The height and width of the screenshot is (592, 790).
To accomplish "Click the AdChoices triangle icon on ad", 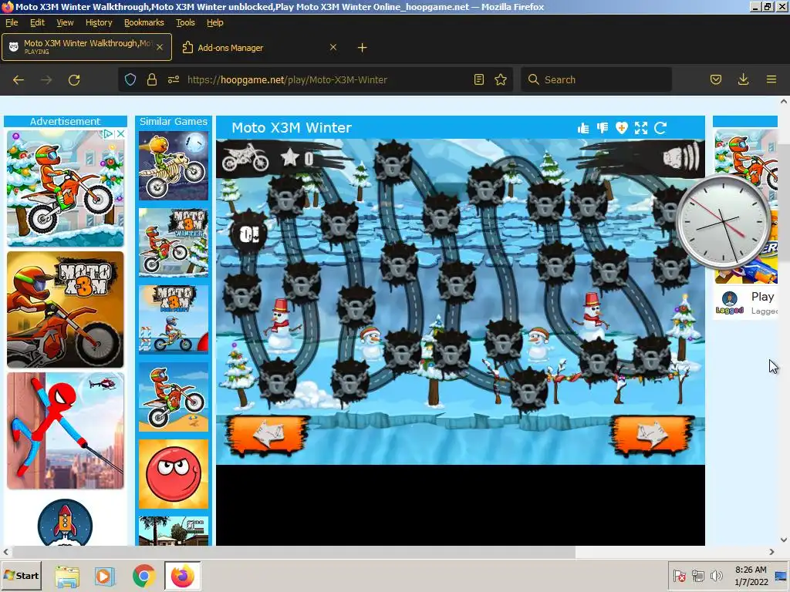I will 108,134.
